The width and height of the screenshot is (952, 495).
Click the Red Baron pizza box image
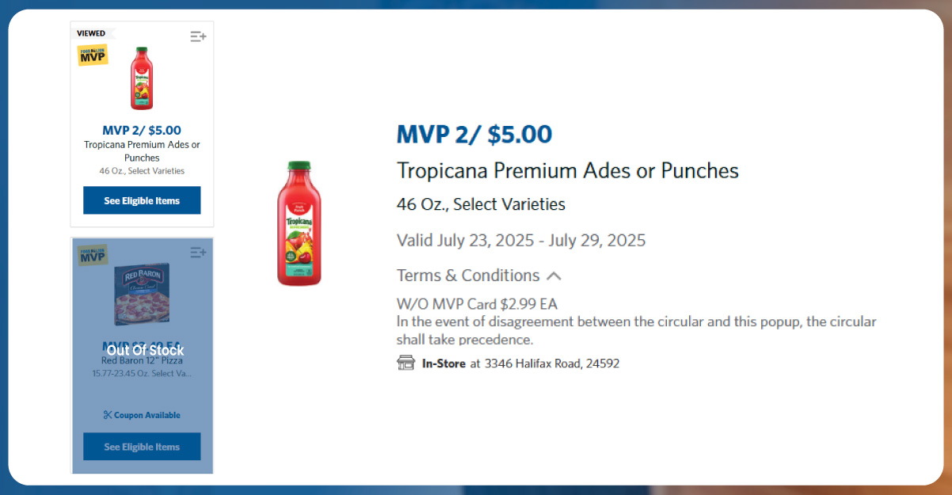pyautogui.click(x=142, y=295)
